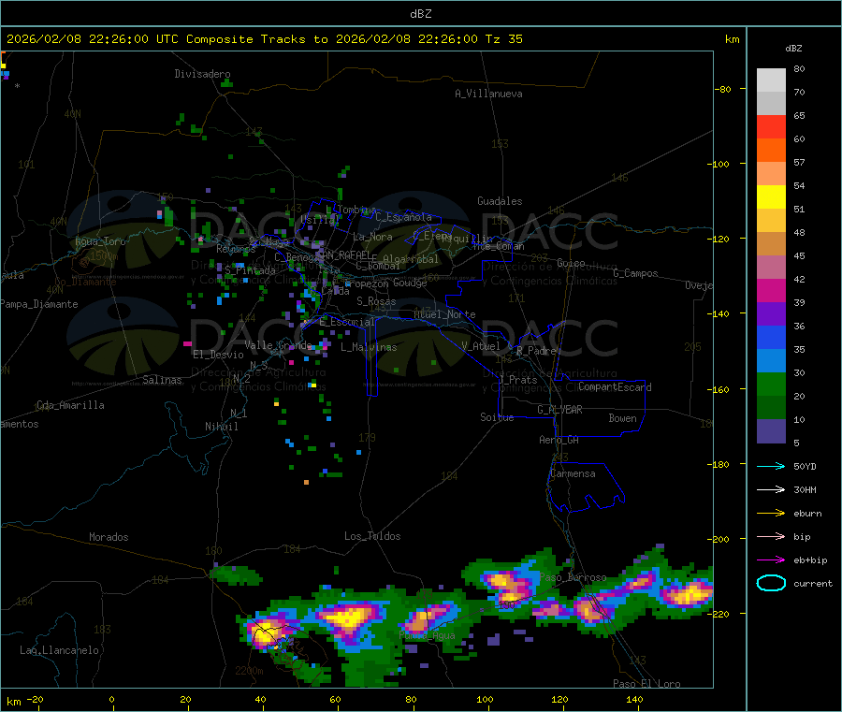
Task: Click the dark green 10-20 dBZ swatch
Action: tap(771, 408)
